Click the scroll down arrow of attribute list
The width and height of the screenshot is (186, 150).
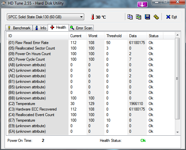[x=178, y=132]
